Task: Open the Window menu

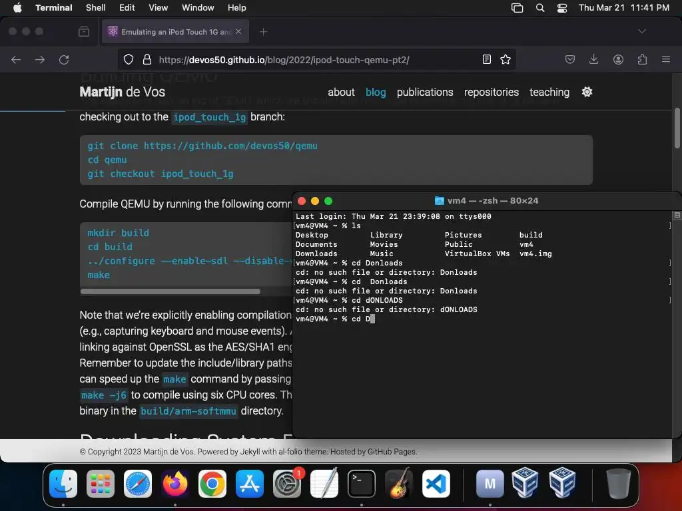Action: [197, 7]
